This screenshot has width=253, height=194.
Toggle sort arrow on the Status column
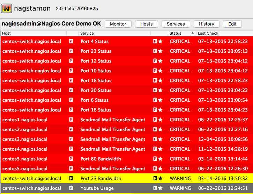point(192,33)
